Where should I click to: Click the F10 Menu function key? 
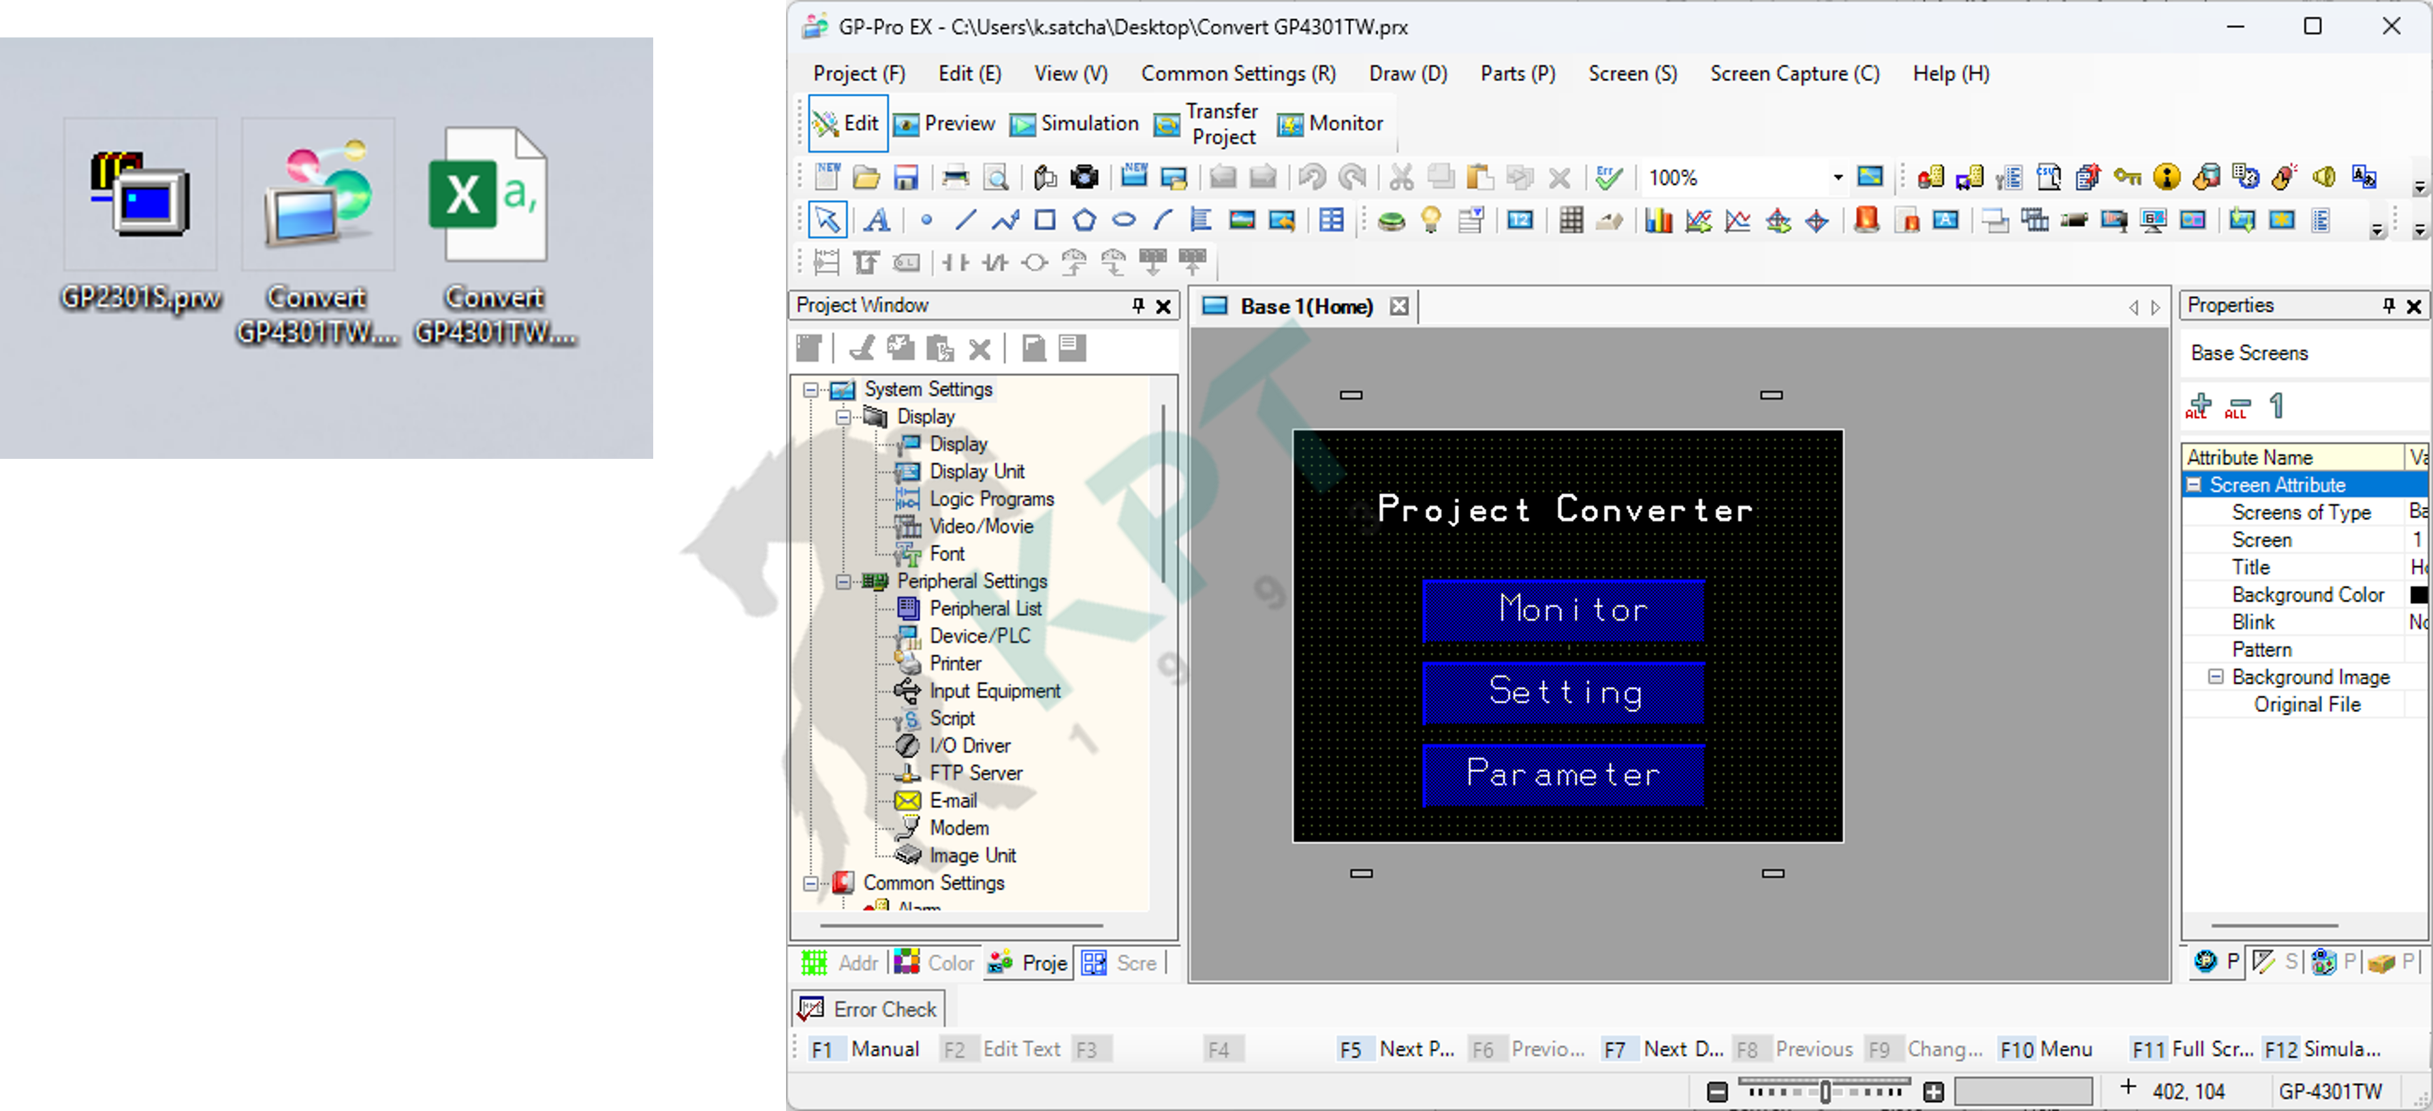coord(2045,1048)
